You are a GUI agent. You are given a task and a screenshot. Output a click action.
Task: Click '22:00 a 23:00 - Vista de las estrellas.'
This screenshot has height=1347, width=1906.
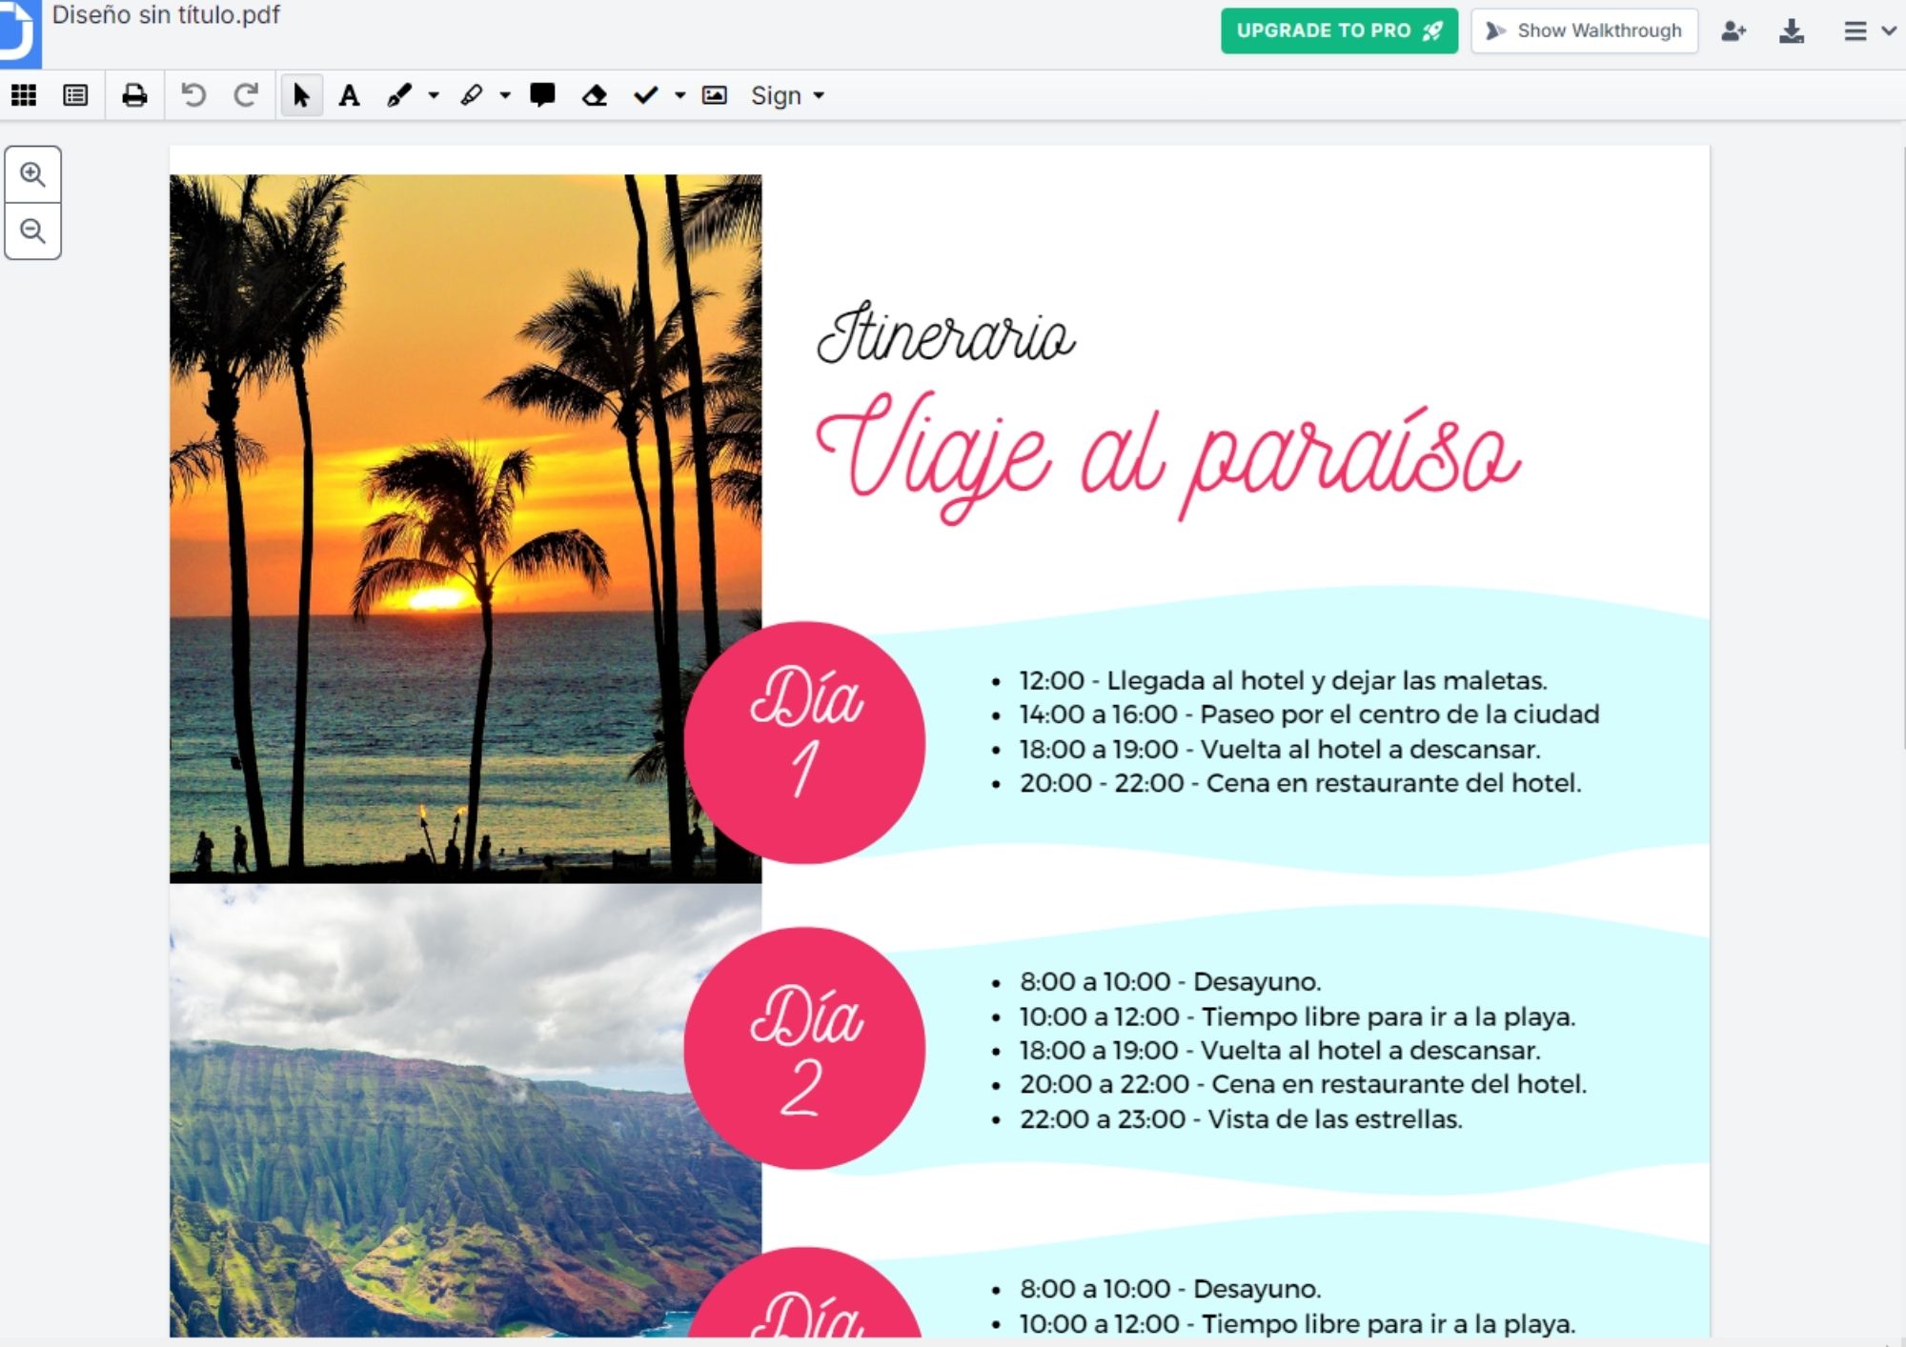pos(1241,1118)
